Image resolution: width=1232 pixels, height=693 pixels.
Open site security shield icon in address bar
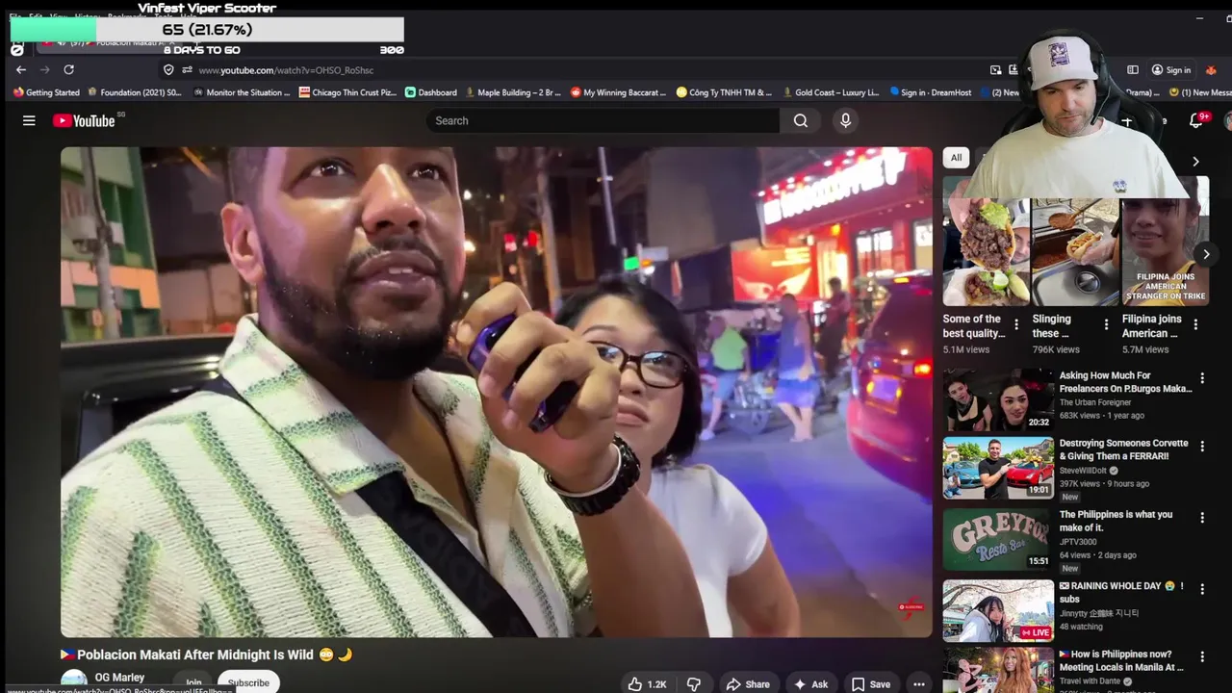point(168,70)
